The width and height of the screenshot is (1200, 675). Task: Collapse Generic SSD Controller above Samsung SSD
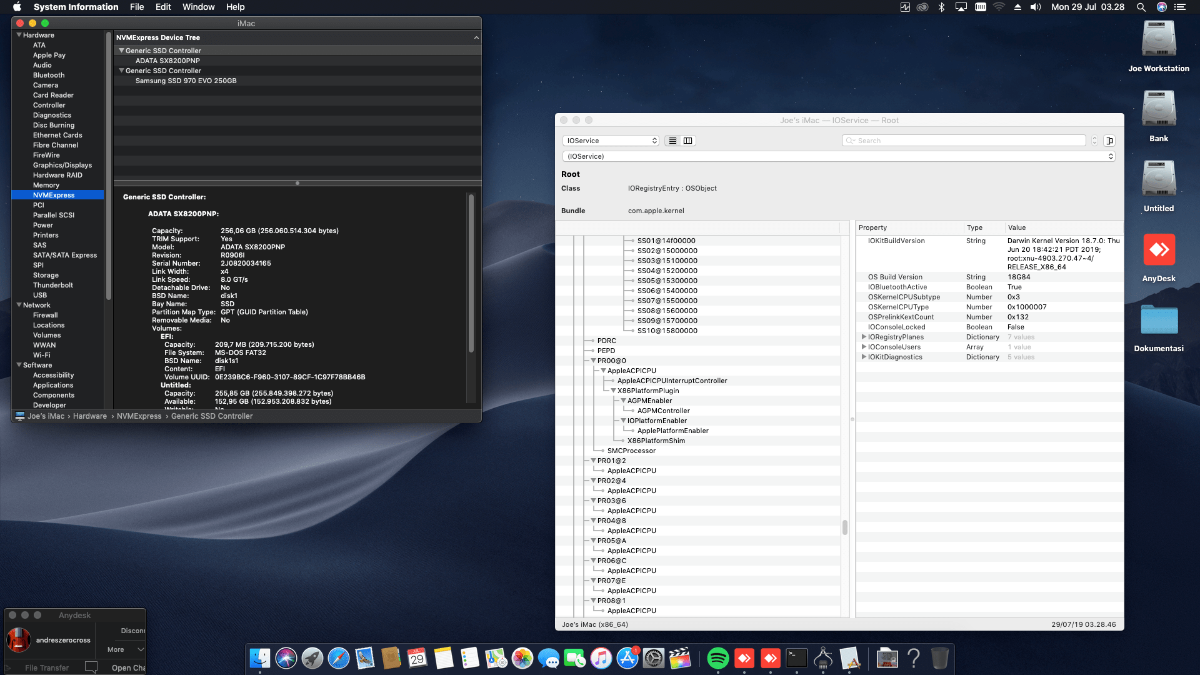[x=121, y=71]
